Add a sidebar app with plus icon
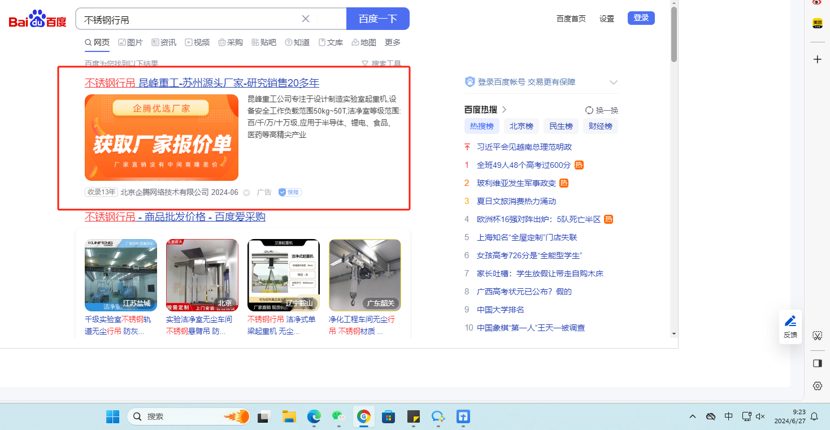Viewport: 830px width, 430px height. pyautogui.click(x=817, y=59)
